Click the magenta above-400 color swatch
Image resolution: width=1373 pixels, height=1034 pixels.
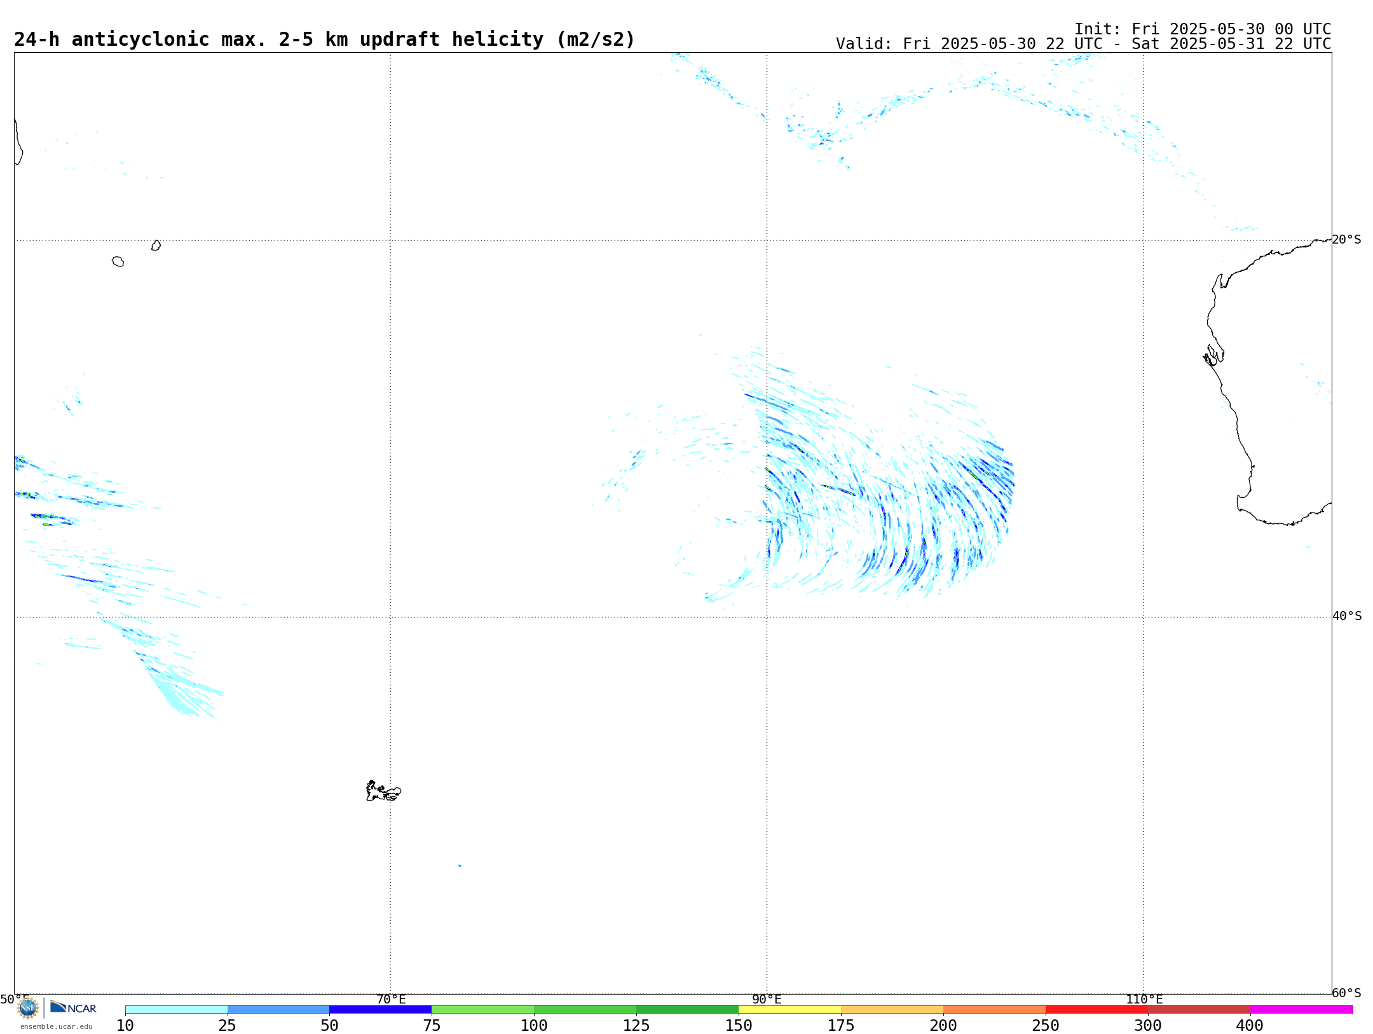[1302, 1009]
